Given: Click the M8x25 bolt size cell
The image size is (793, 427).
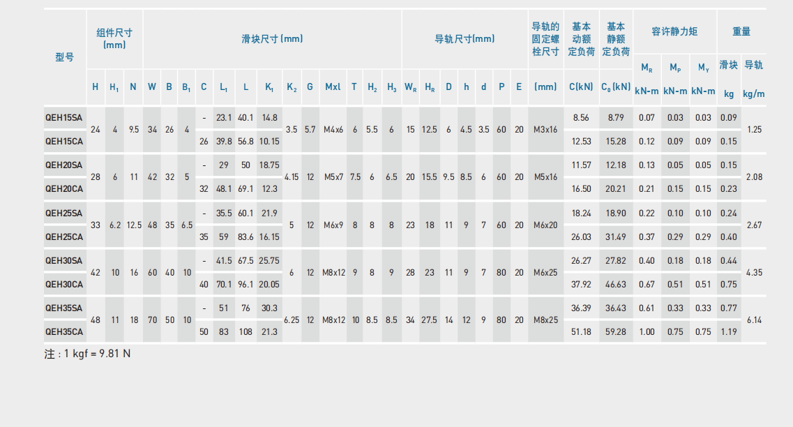Looking at the screenshot, I should click(545, 320).
